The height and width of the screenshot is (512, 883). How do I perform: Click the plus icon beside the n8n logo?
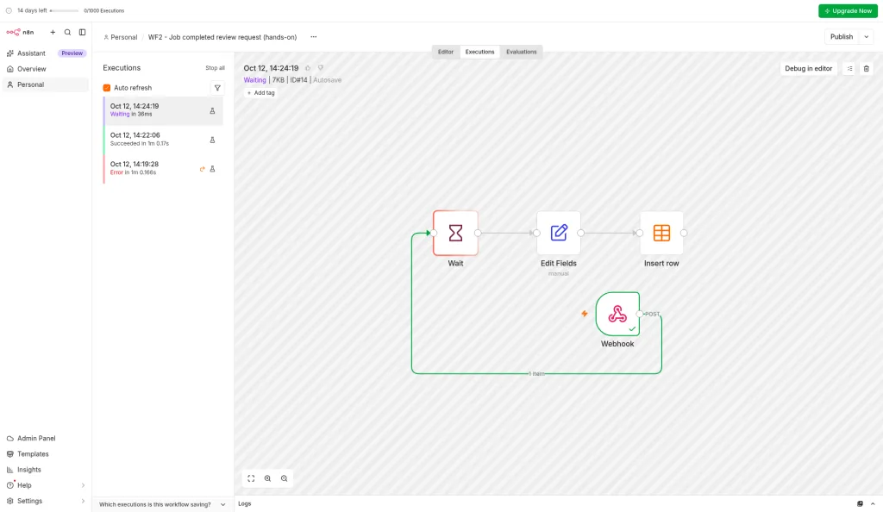(x=53, y=32)
